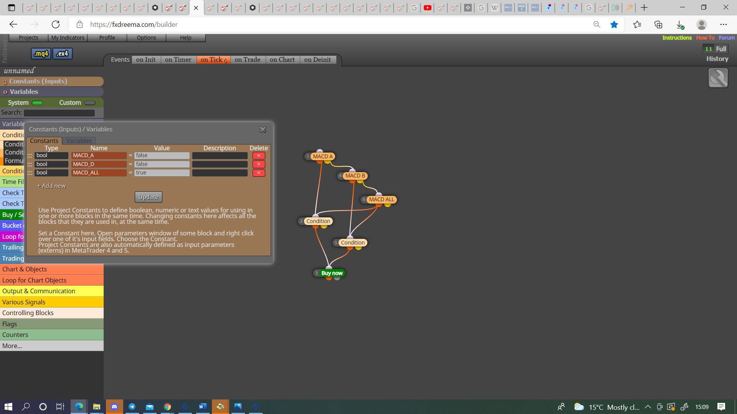
Task: Switch to the on Init event tab
Action: coord(146,60)
